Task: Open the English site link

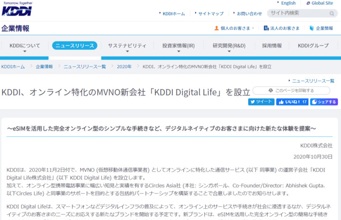Action: pyautogui.click(x=288, y=3)
